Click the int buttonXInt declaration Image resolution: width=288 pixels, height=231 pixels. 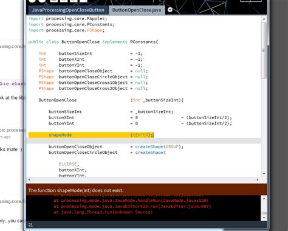coord(91,60)
